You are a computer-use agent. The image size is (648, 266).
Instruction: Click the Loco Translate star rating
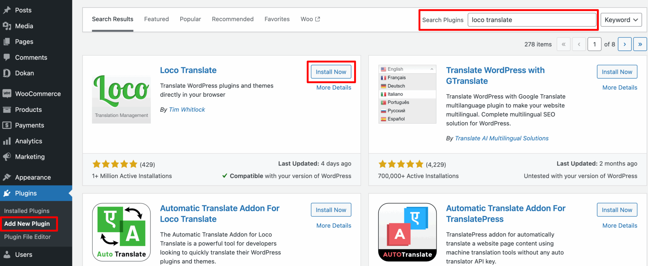coord(115,164)
